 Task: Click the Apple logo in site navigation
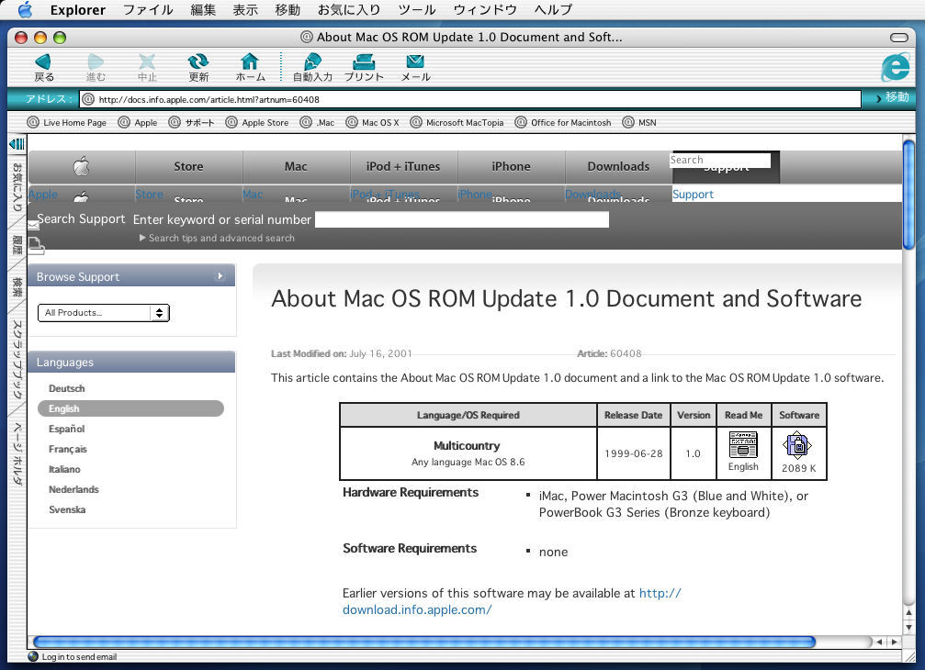click(x=82, y=167)
